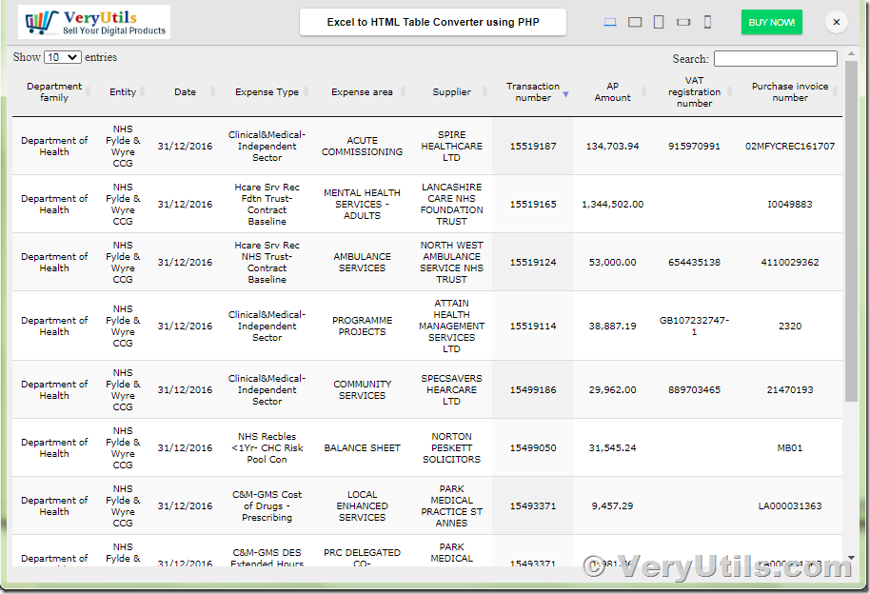Screen dimensions: 870x594
Task: Click the scrollbar down arrow
Action: 851,558
